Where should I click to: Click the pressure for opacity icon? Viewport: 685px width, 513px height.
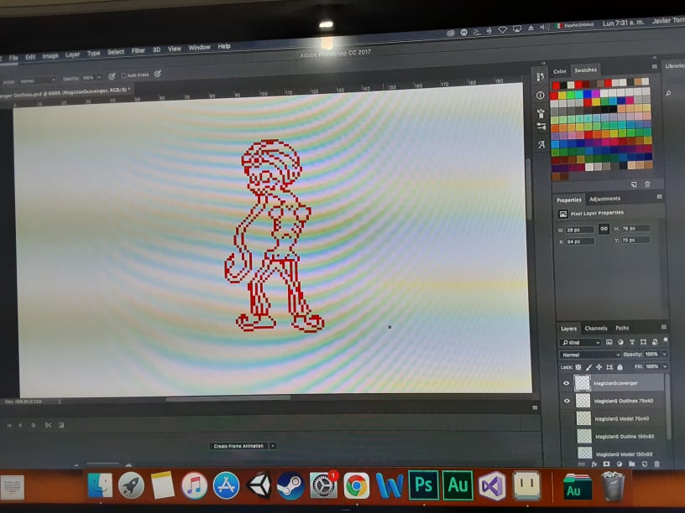112,76
